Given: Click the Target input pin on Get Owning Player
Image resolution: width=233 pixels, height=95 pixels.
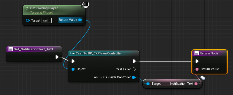Looking at the screenshot, I should 28,20.
